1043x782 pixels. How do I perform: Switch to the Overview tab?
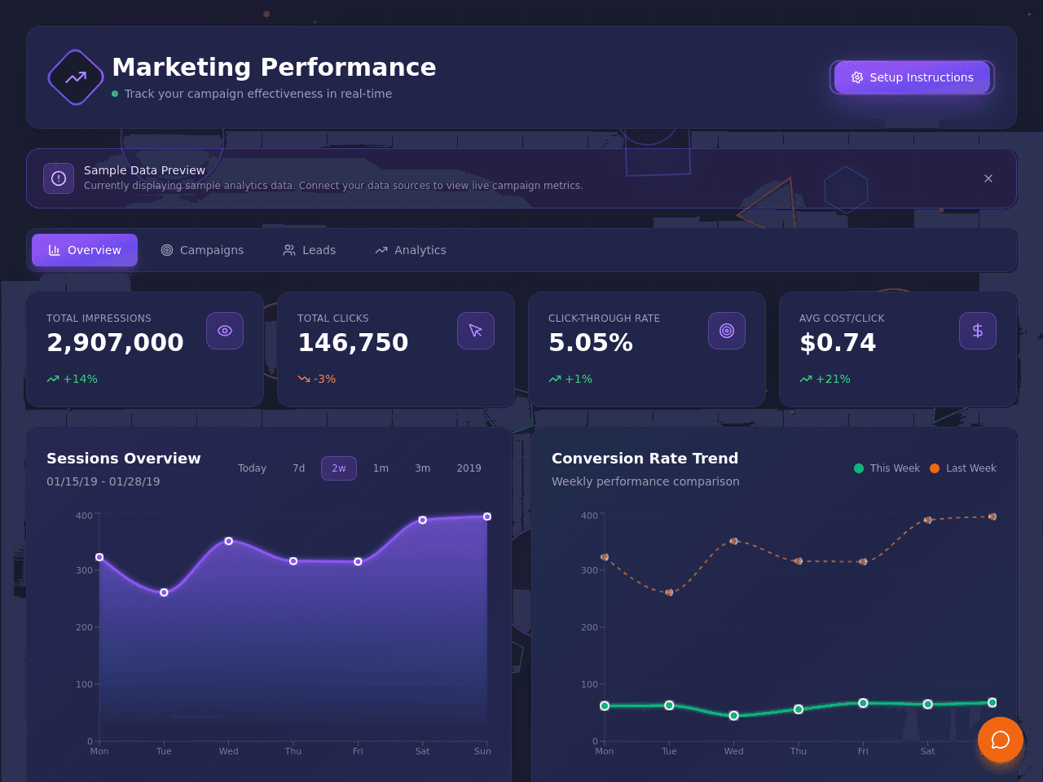(x=85, y=250)
